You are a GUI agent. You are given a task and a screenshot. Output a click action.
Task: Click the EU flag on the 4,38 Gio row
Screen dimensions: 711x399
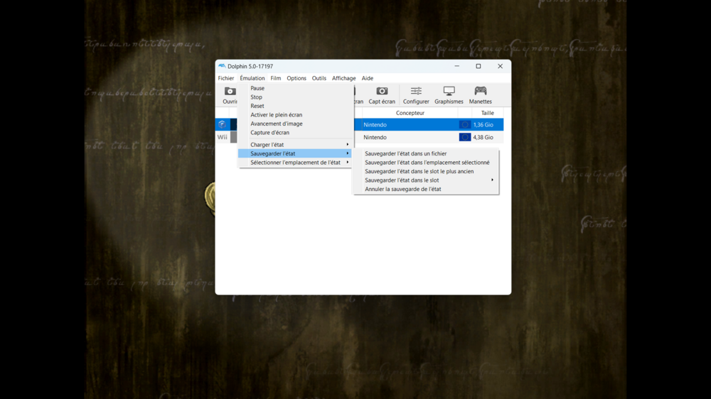464,138
